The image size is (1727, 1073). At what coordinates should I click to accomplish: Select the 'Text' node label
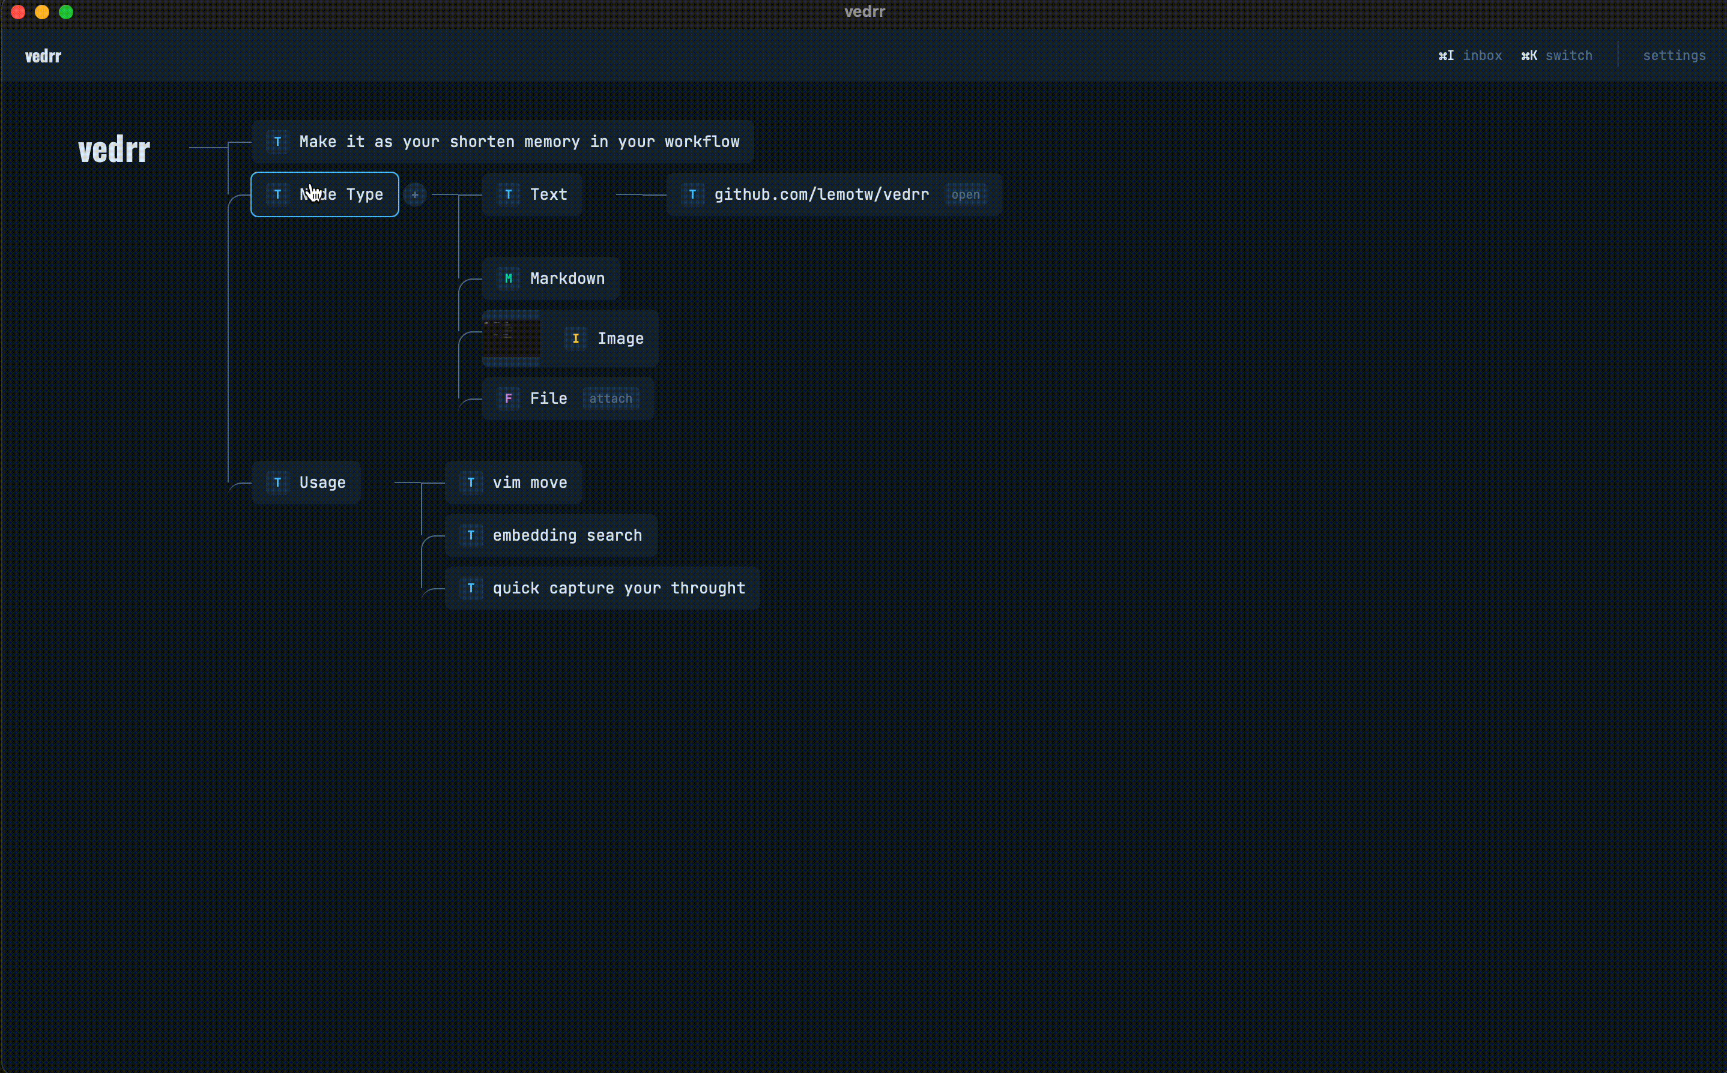coord(549,194)
